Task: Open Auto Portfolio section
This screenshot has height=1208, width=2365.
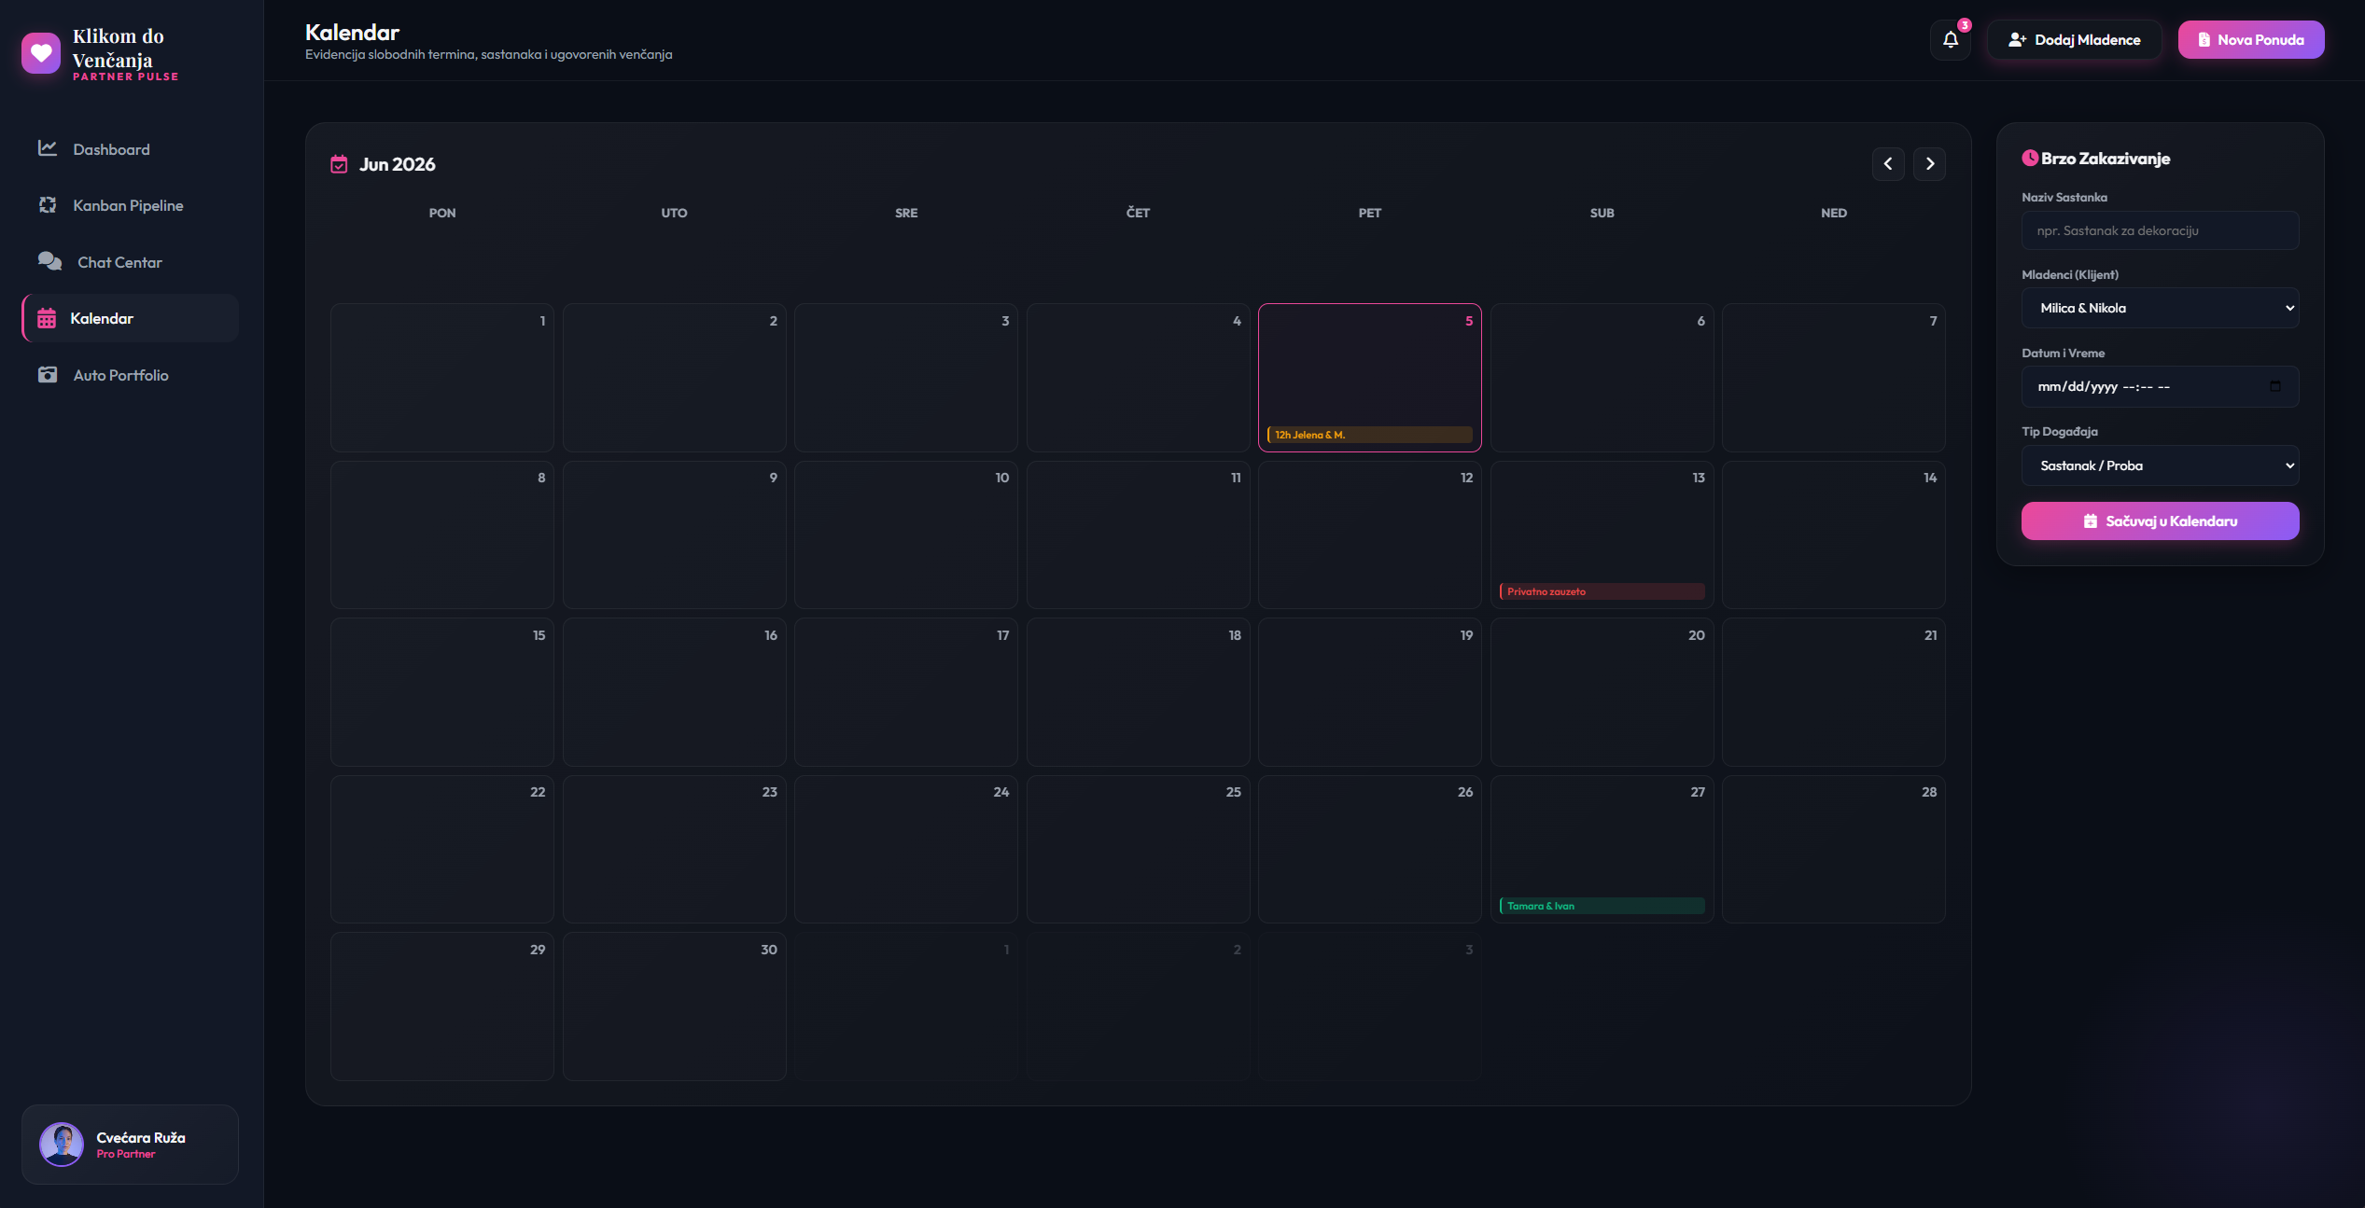Action: (x=130, y=375)
